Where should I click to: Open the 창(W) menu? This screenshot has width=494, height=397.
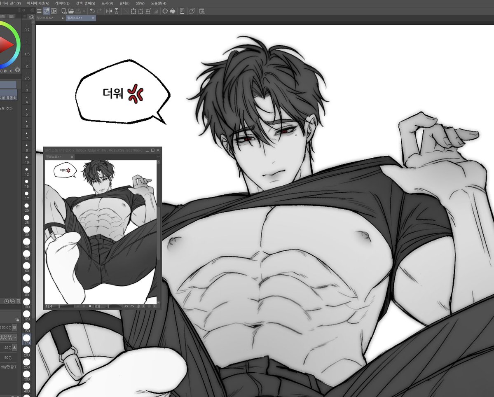pyautogui.click(x=140, y=3)
